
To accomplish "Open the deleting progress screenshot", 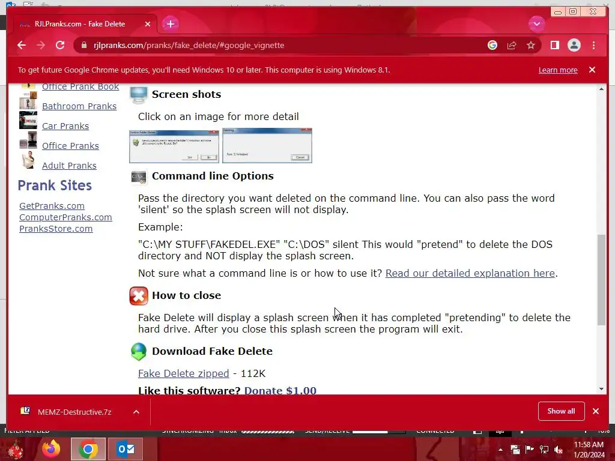I will (x=267, y=145).
